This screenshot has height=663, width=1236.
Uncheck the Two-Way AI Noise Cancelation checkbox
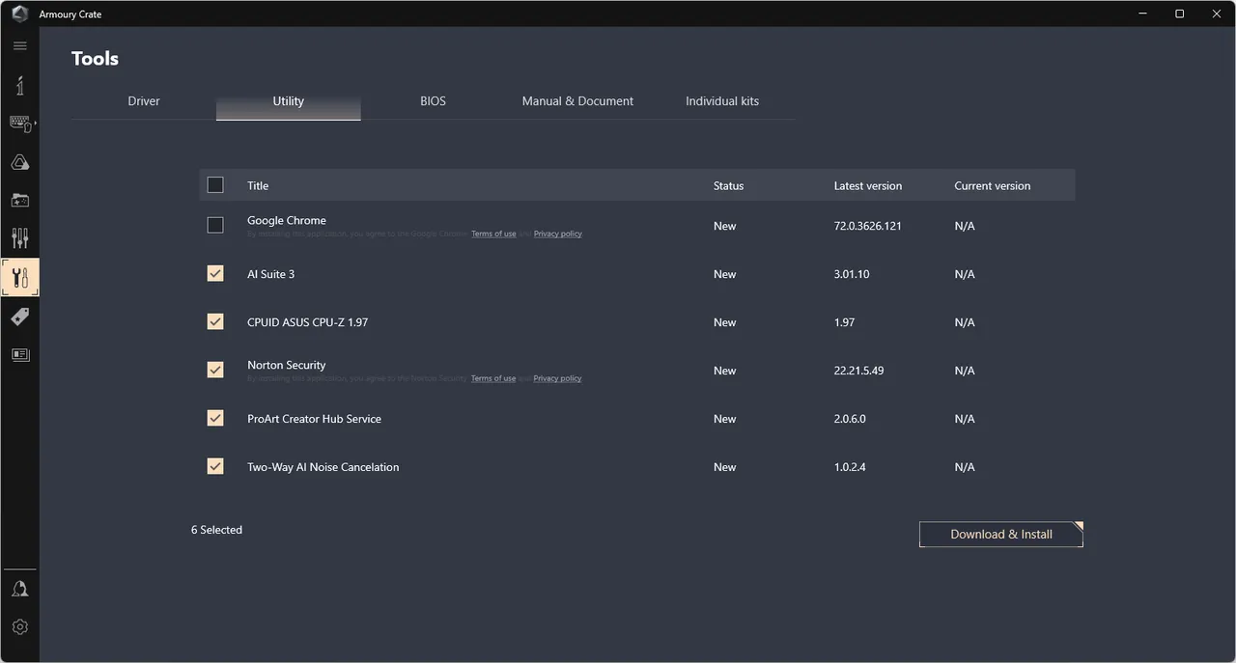point(215,466)
